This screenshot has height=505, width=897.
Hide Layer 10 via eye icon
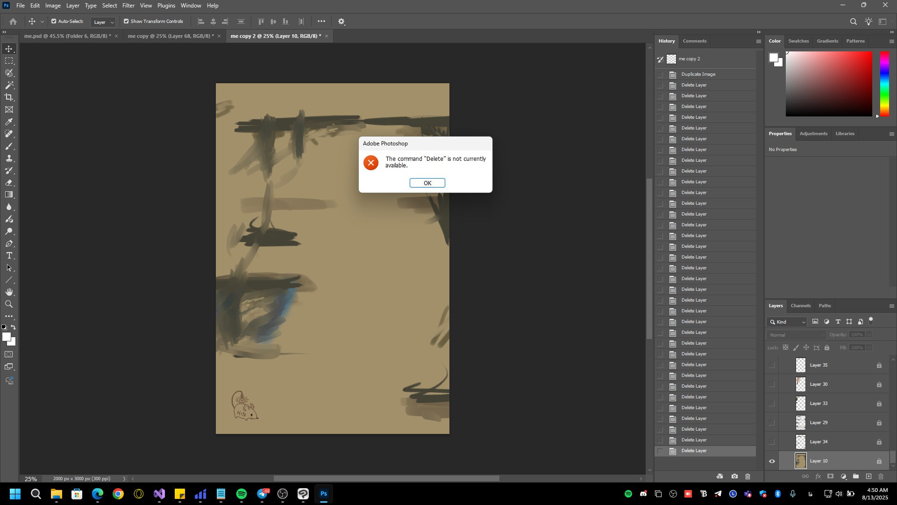click(x=772, y=461)
